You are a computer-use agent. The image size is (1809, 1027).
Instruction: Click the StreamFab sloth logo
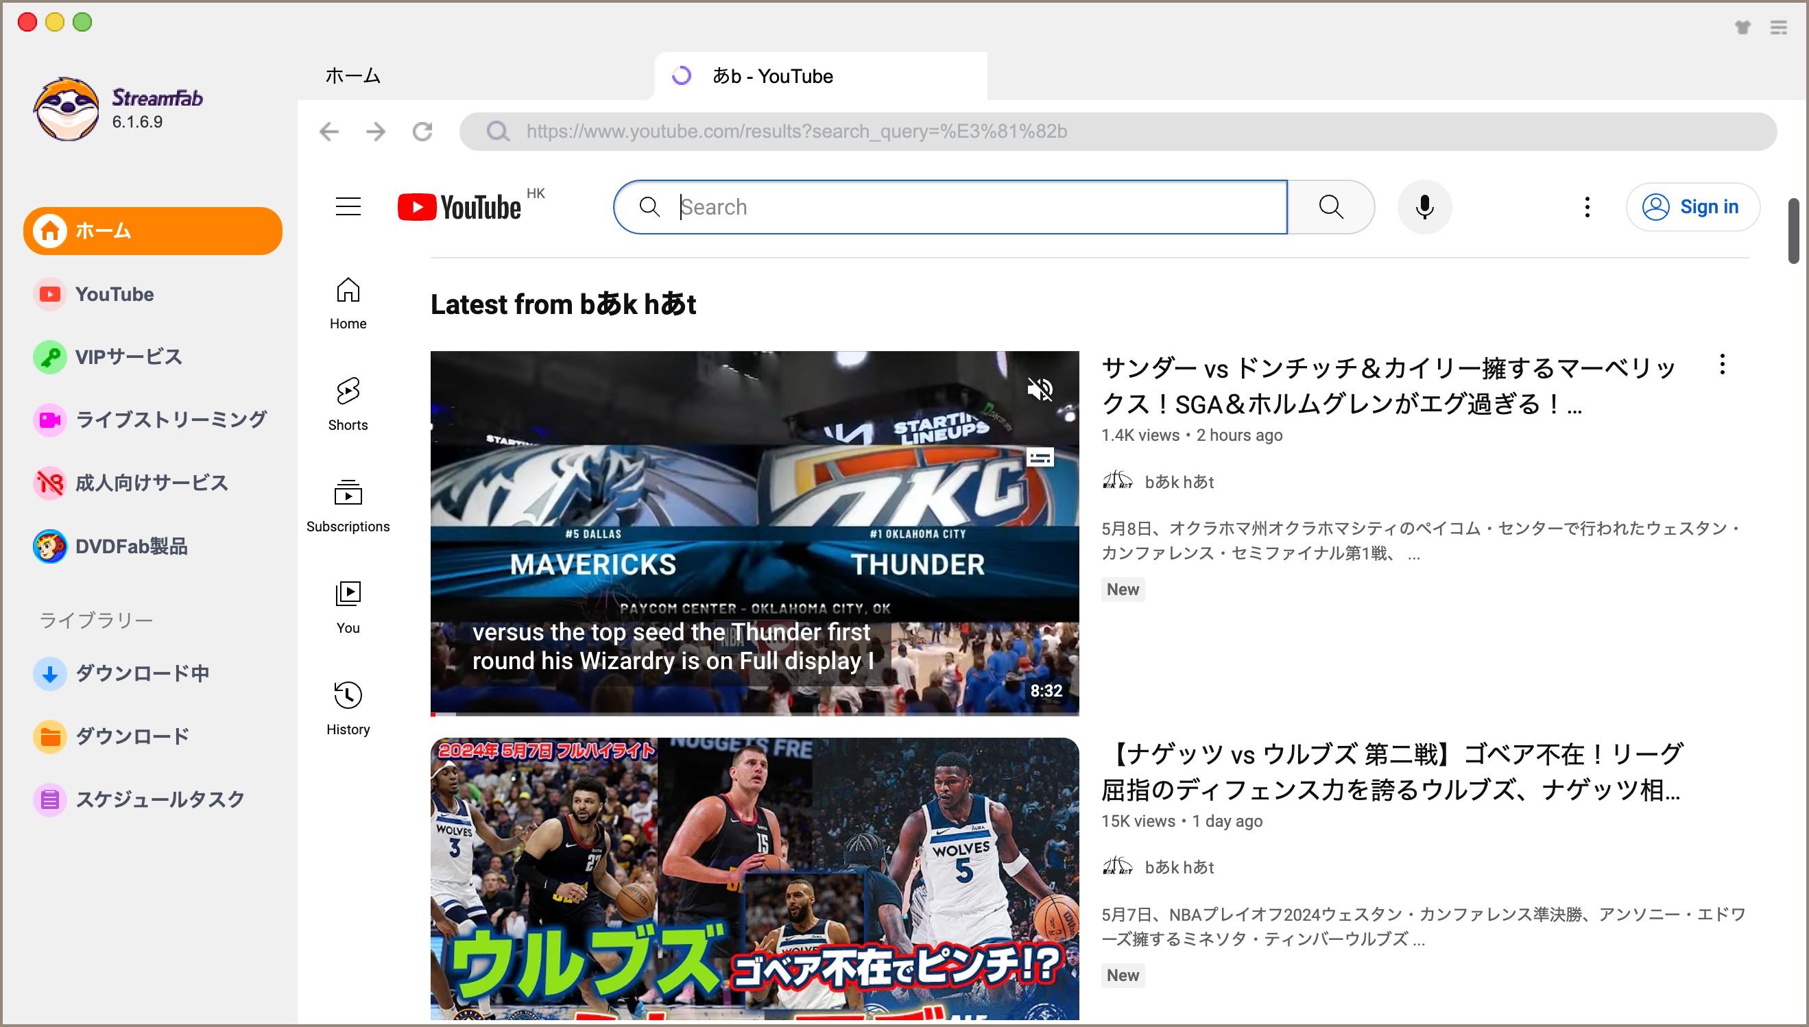pos(67,109)
